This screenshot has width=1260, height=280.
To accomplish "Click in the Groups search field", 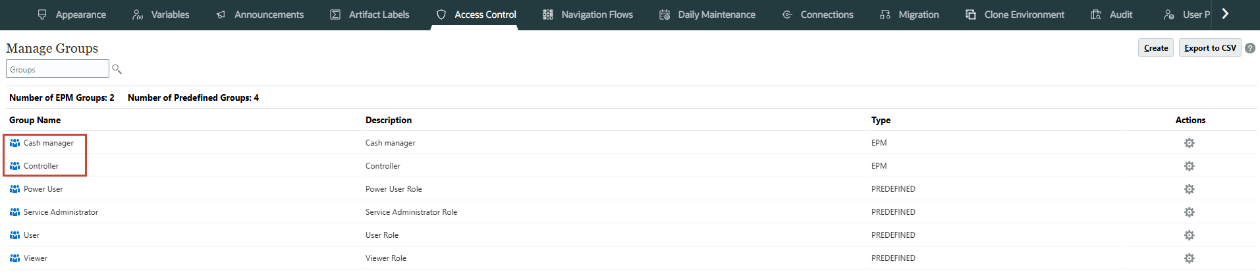I will [57, 69].
